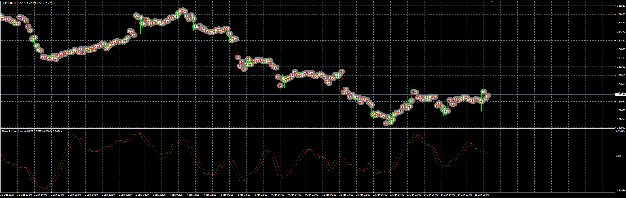Click the 15 Jan 06:00 time label

[x=482, y=195]
